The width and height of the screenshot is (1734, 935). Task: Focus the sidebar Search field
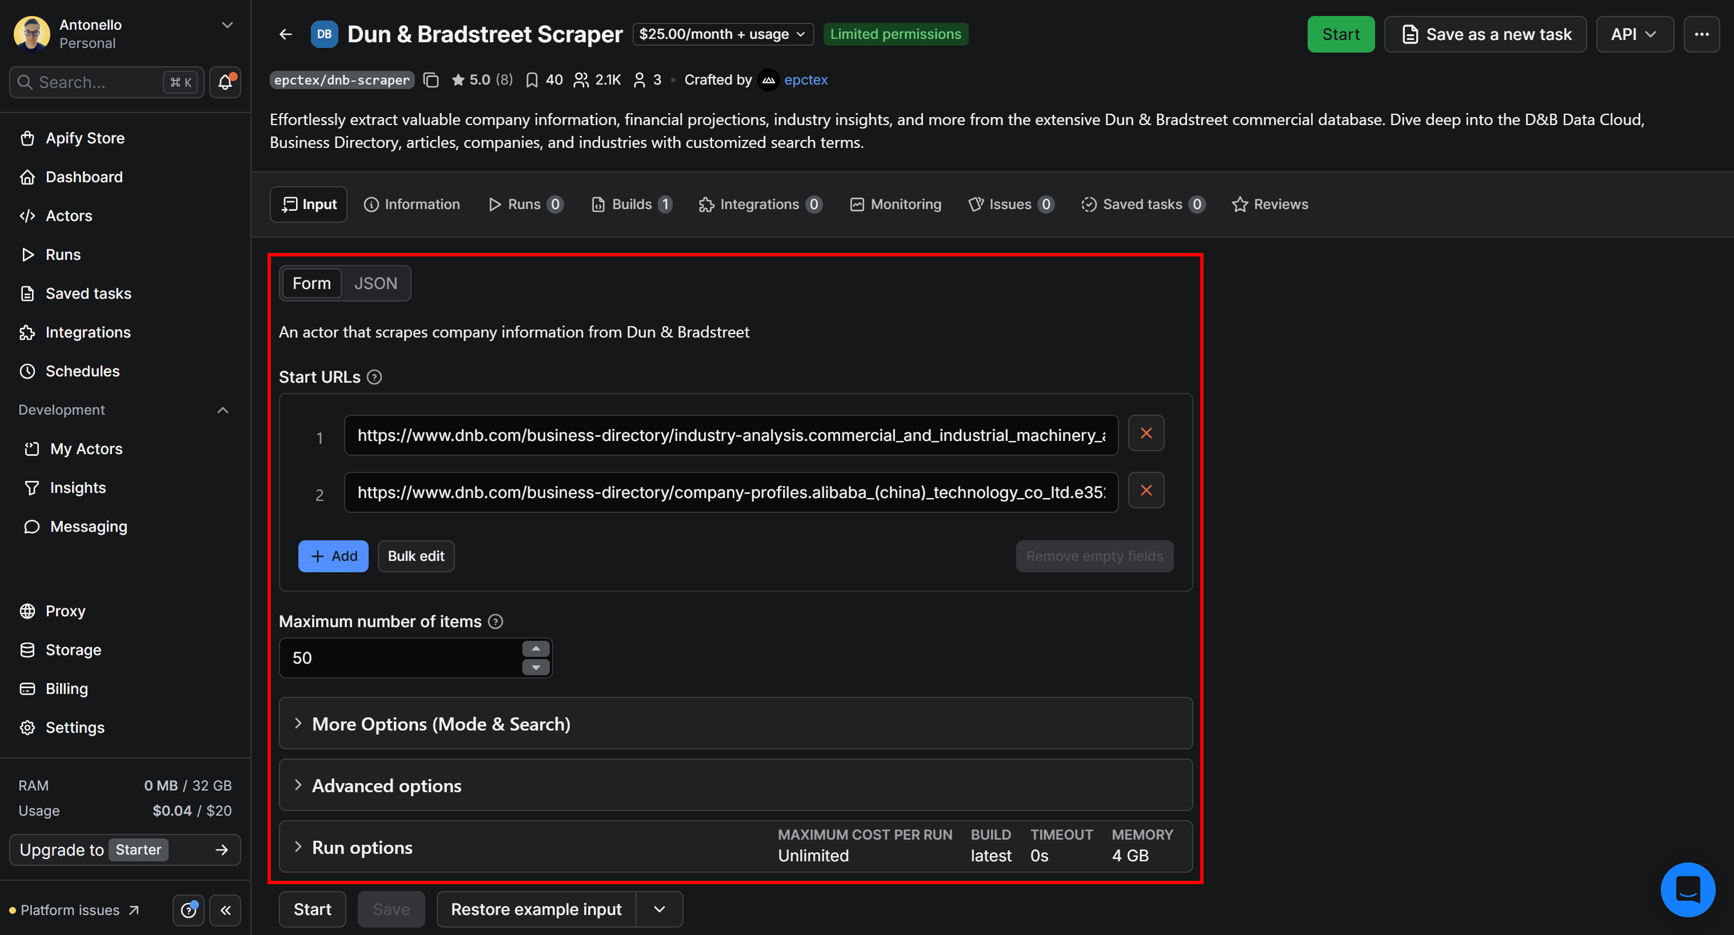coord(106,82)
